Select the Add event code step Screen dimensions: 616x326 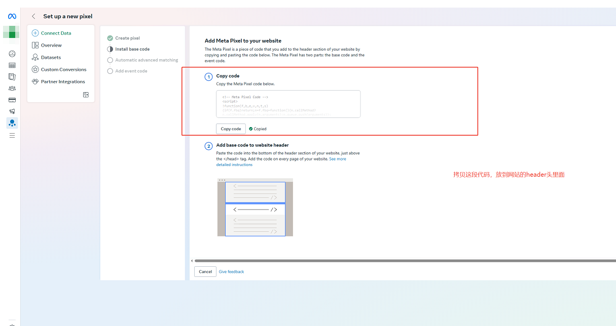tap(131, 71)
